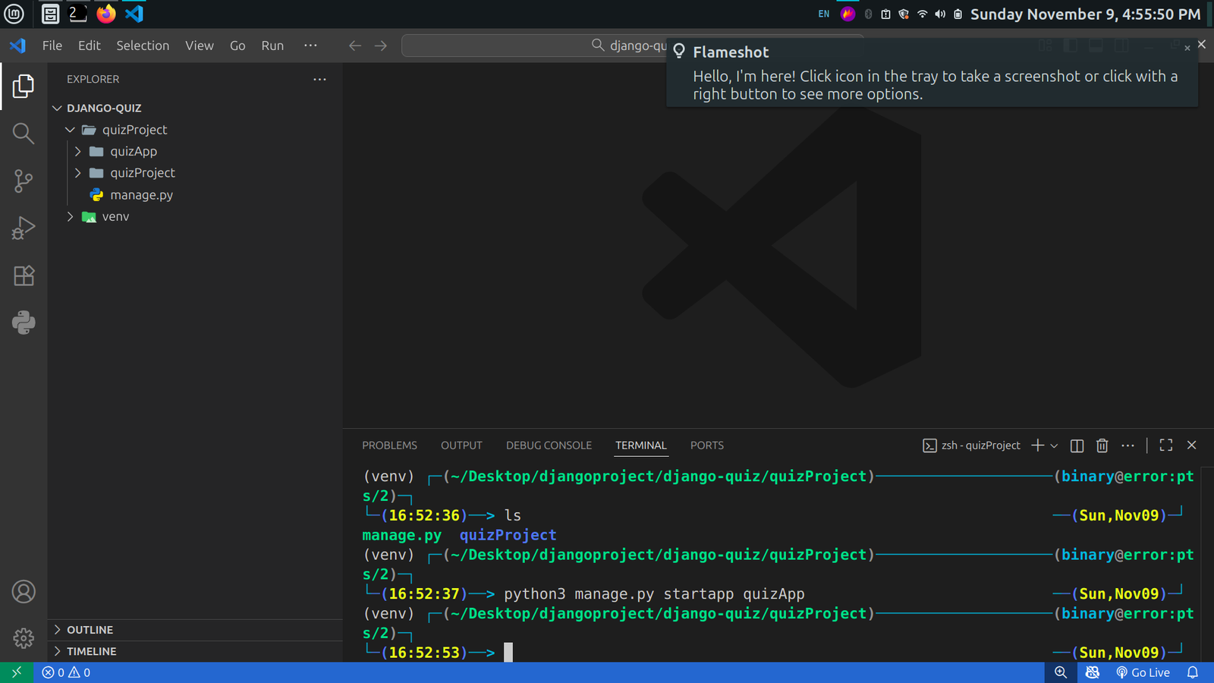The width and height of the screenshot is (1214, 683).
Task: Maximize the terminal panel size
Action: 1166,445
